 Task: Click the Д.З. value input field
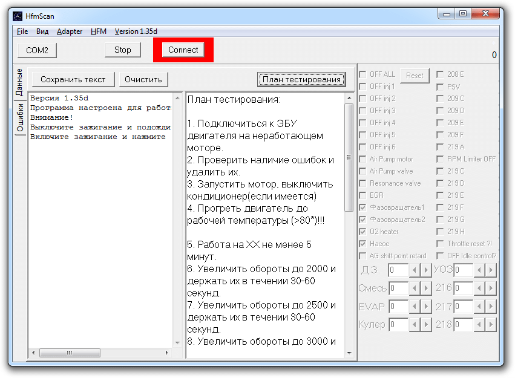pyautogui.click(x=398, y=270)
